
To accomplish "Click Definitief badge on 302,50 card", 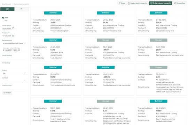I will click(x=53, y=13).
